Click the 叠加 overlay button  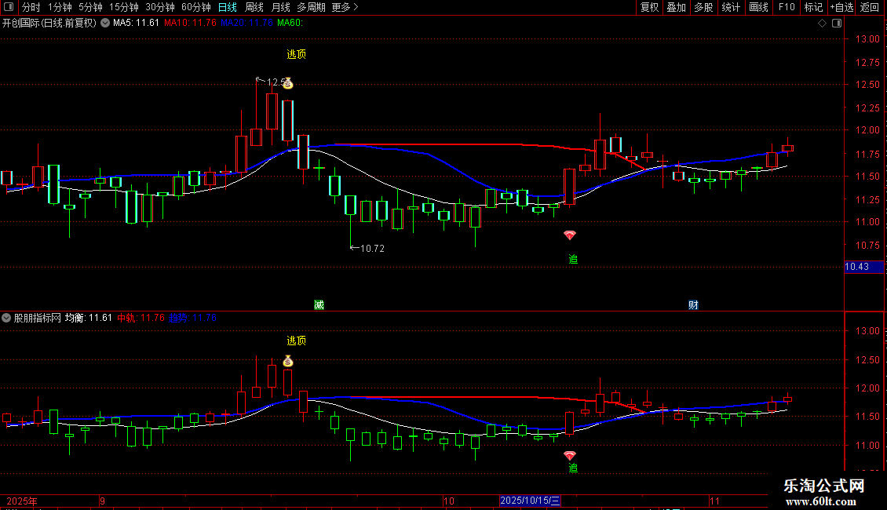pyautogui.click(x=676, y=7)
